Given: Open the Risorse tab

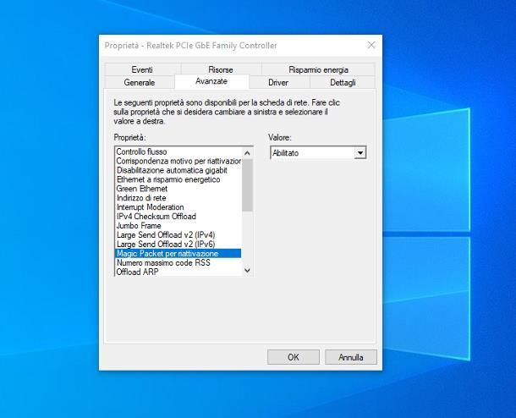Looking at the screenshot, I should [219, 69].
